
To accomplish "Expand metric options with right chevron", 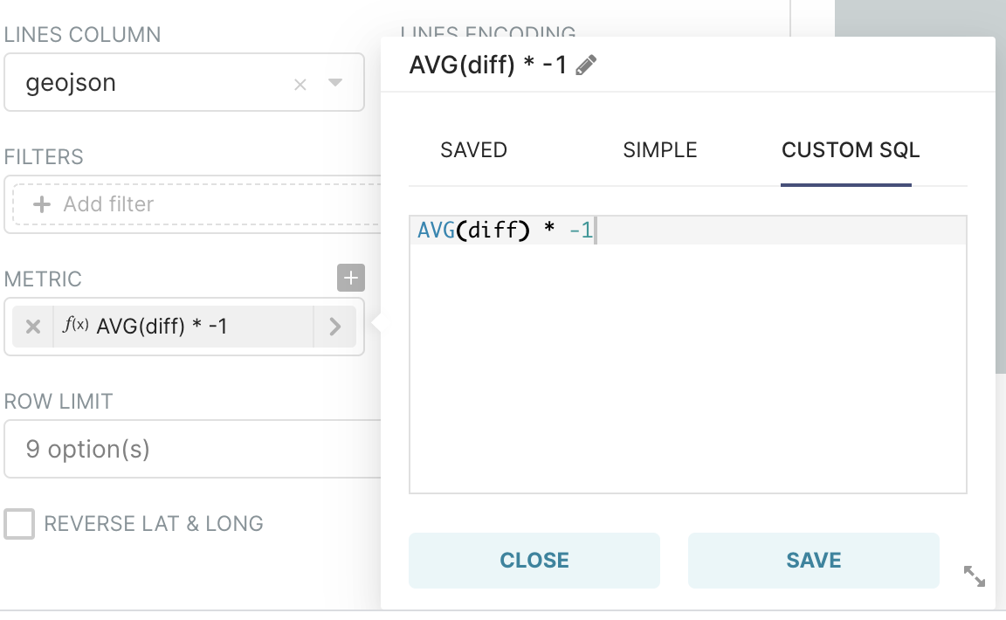I will click(x=334, y=327).
